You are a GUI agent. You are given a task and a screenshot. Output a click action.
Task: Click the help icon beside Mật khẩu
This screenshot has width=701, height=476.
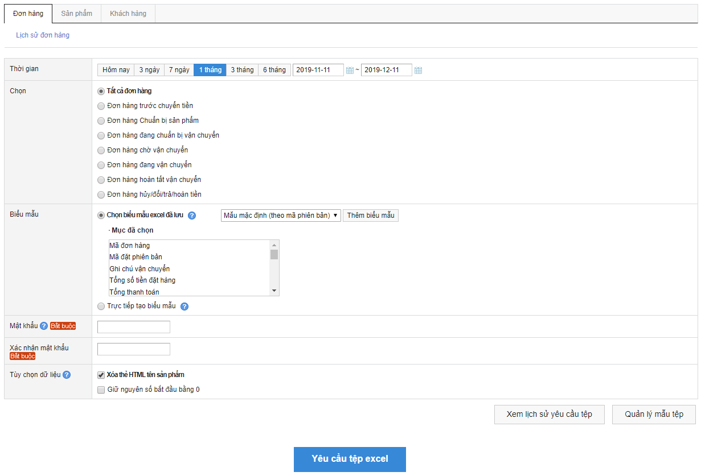[44, 326]
